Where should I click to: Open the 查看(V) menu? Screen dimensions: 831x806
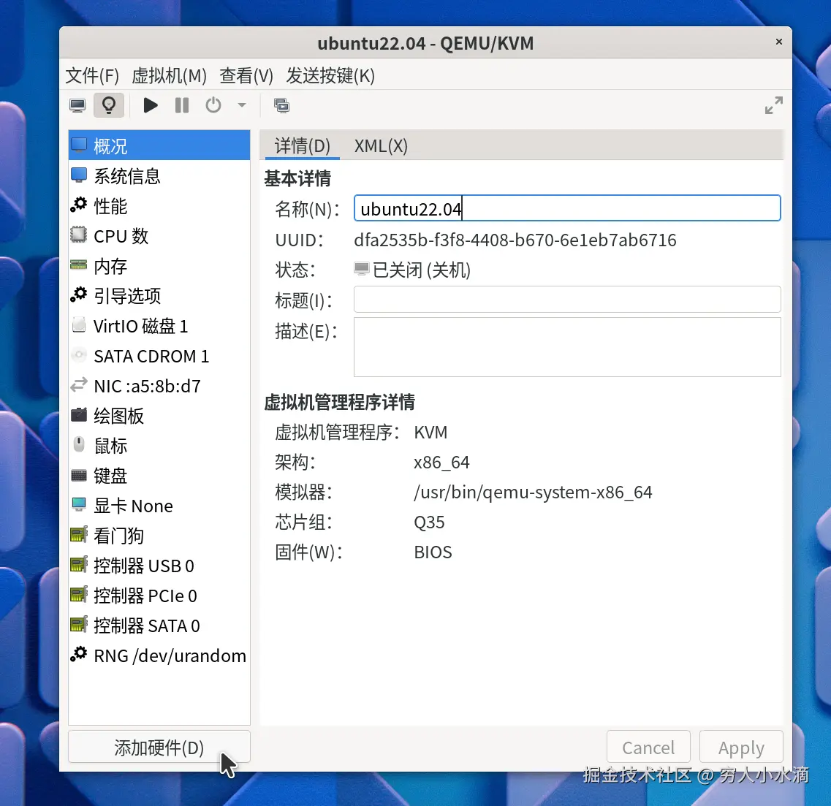(x=246, y=76)
